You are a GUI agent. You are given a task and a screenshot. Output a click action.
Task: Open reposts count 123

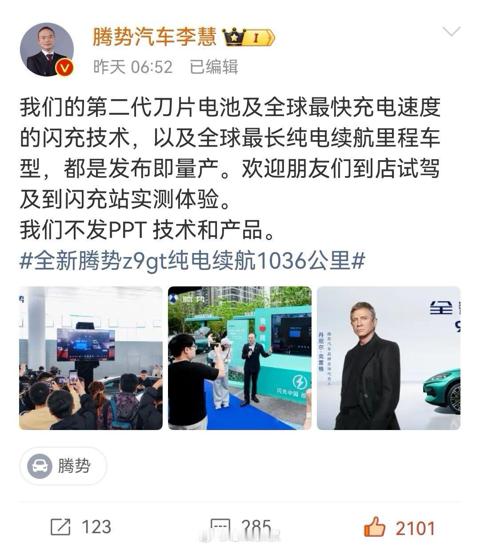coord(96,527)
